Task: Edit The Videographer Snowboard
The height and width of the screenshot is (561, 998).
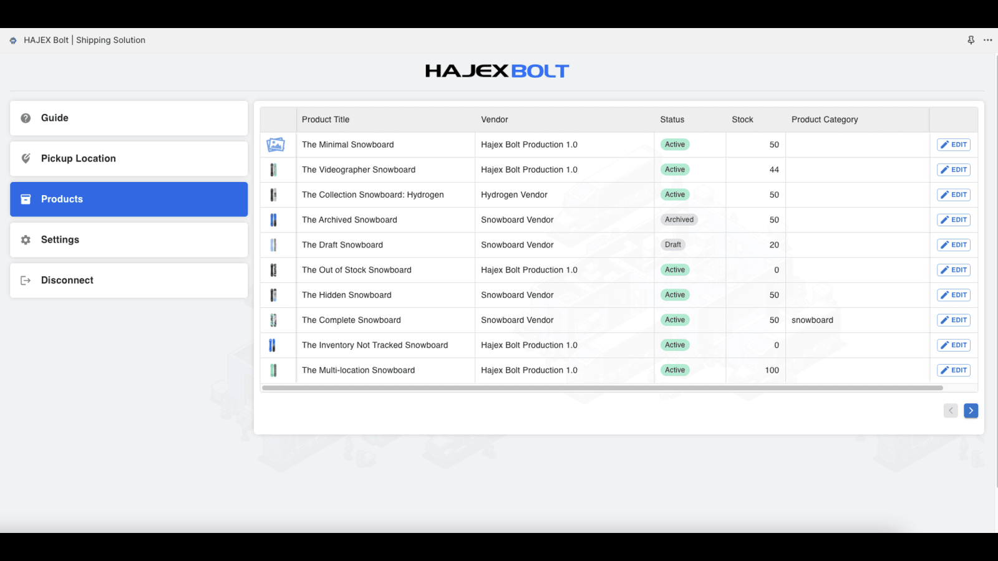Action: point(954,170)
